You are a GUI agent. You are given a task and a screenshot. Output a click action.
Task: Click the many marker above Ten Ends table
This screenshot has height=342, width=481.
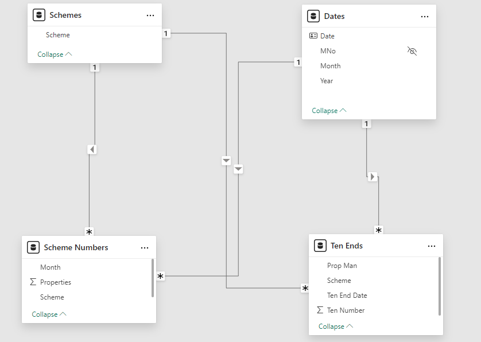pos(378,230)
